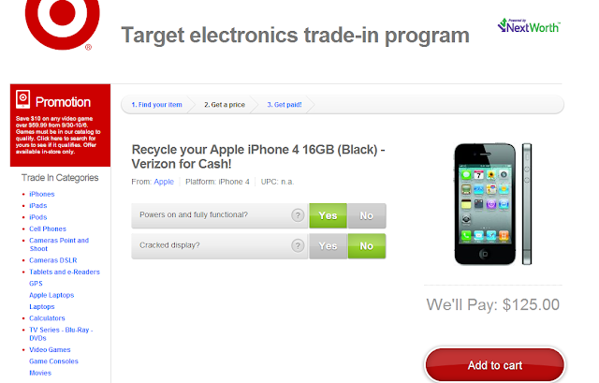The height and width of the screenshot is (383, 599).
Task: Open the Apple manufacturer link
Action: coord(164,182)
